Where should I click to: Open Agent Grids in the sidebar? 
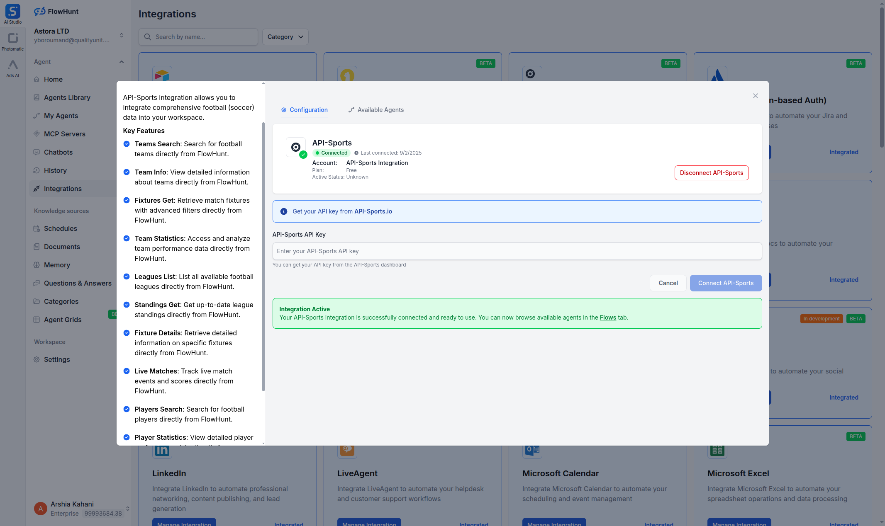point(63,320)
